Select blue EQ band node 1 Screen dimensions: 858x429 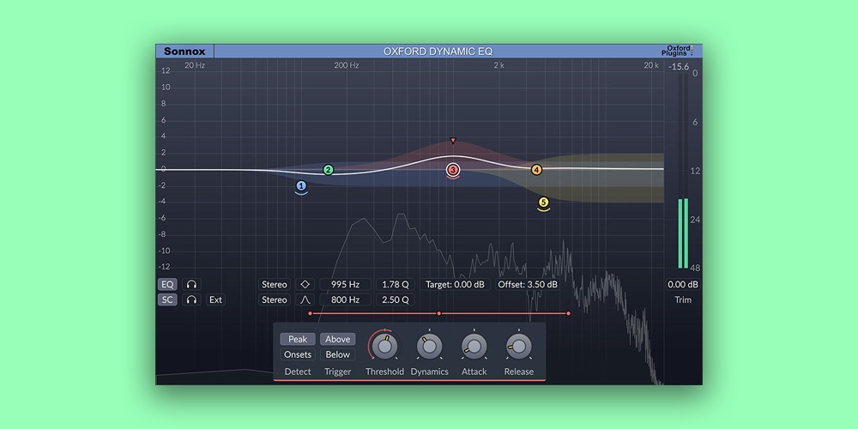click(301, 185)
